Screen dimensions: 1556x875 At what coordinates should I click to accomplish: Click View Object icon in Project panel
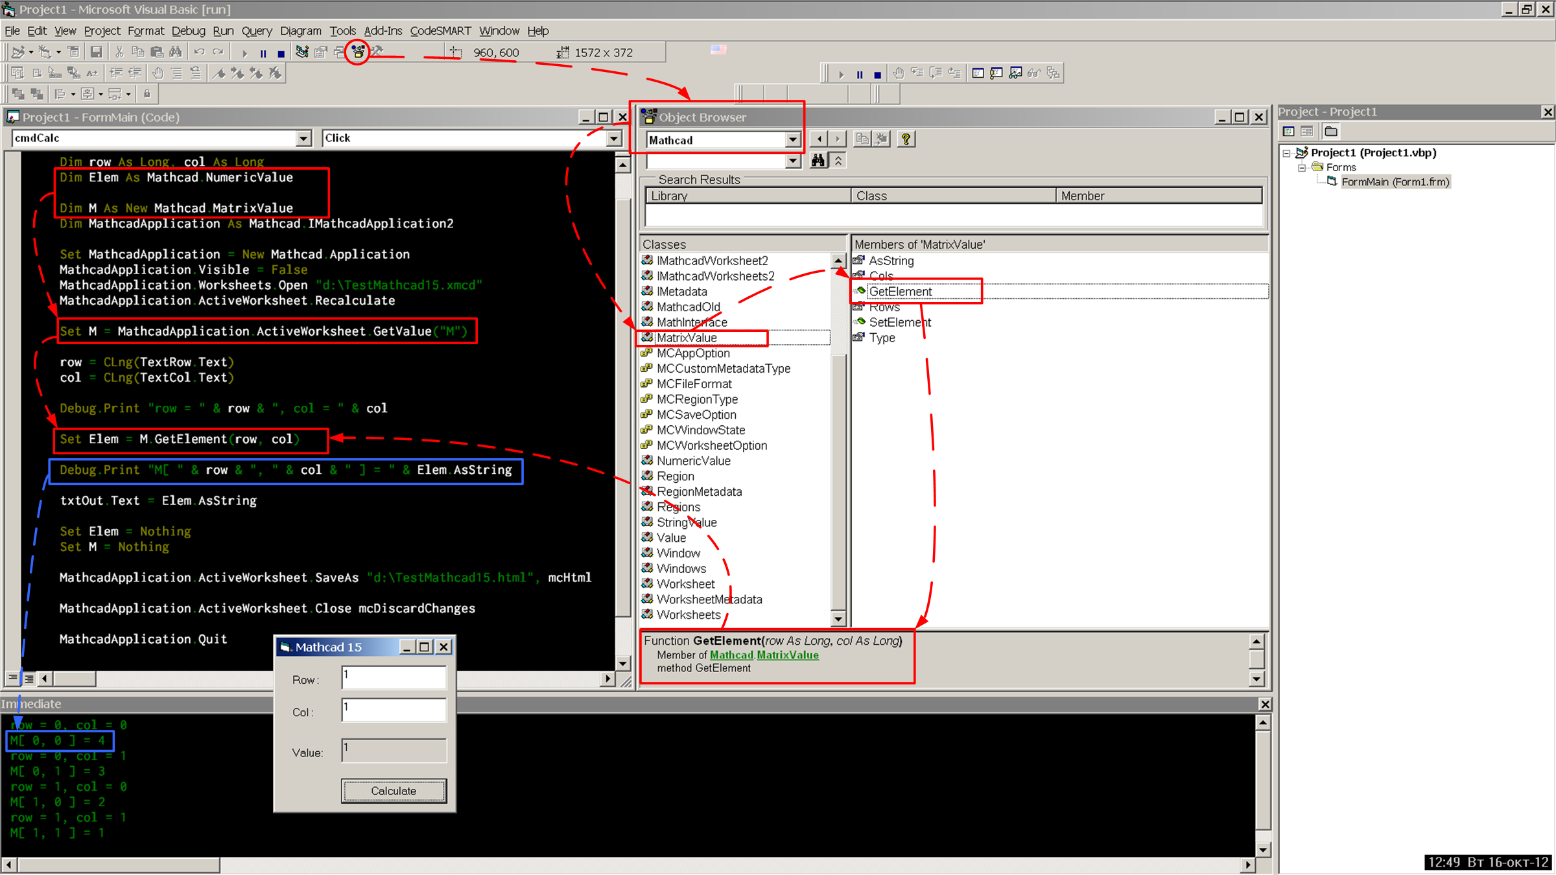click(1307, 132)
